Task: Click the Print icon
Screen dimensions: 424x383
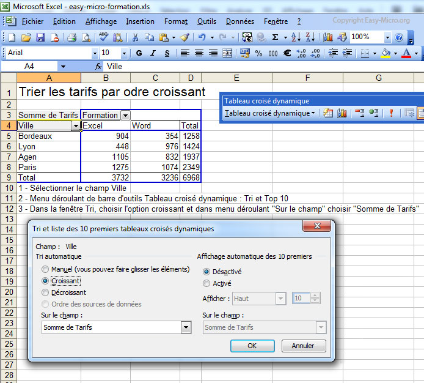Action: [x=71, y=37]
